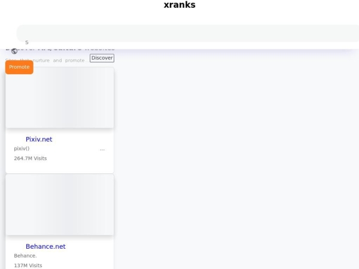This screenshot has height=269, width=359.
Task: Click the xranks site title
Action: [180, 5]
